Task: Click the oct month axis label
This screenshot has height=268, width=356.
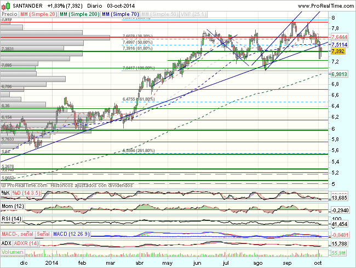Action: click(x=318, y=263)
